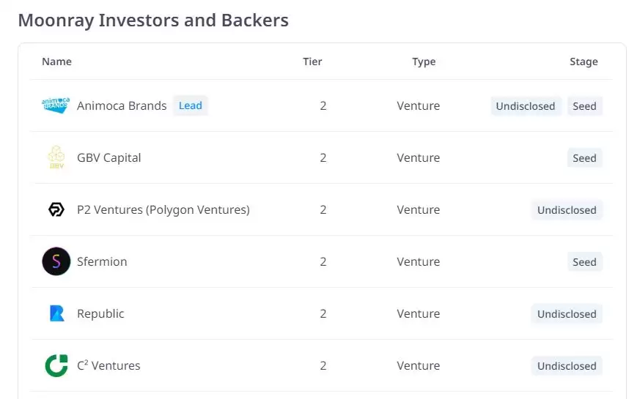
Task: Sort by the Stage column header
Action: coord(583,61)
